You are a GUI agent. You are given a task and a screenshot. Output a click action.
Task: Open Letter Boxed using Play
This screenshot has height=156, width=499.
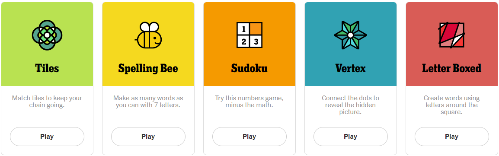pos(452,137)
